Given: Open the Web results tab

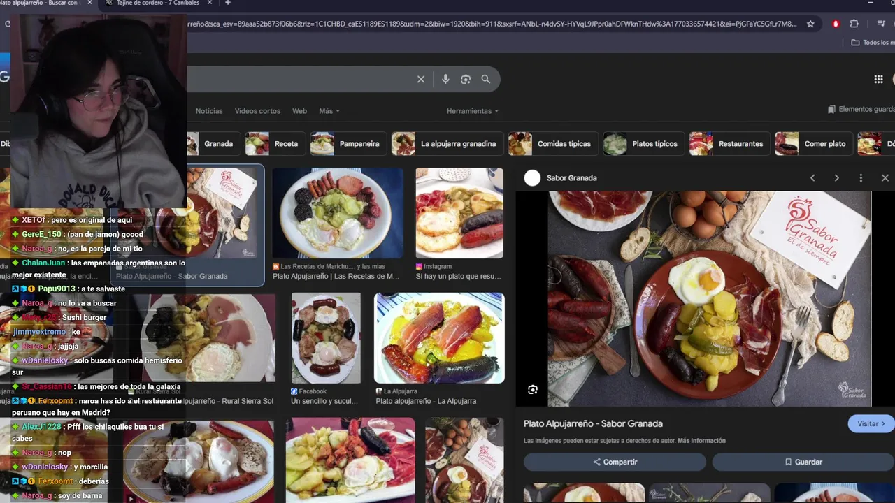Looking at the screenshot, I should click(x=299, y=111).
